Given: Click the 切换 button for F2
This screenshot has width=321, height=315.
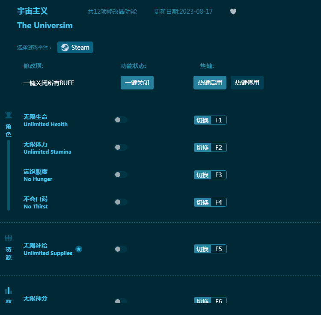Looking at the screenshot, I should (202, 148).
